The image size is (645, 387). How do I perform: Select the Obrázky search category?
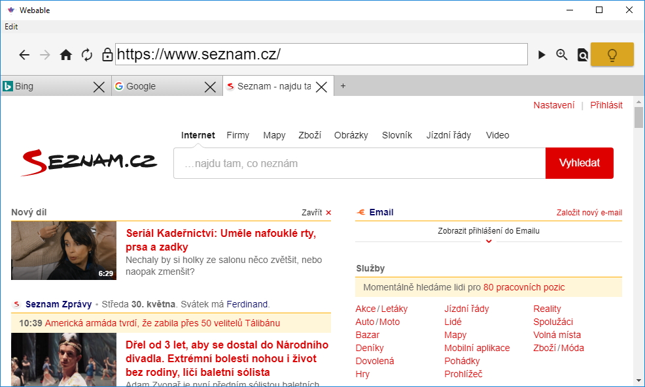(351, 136)
